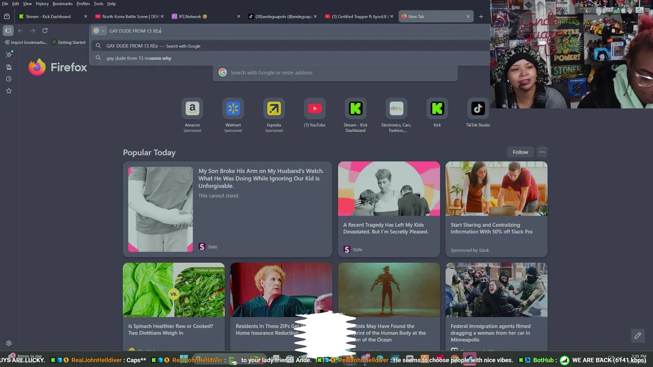
Task: Reload the current page
Action: (45, 31)
